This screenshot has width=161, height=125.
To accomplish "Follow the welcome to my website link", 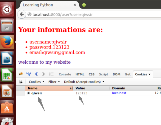I will tap(44, 62).
